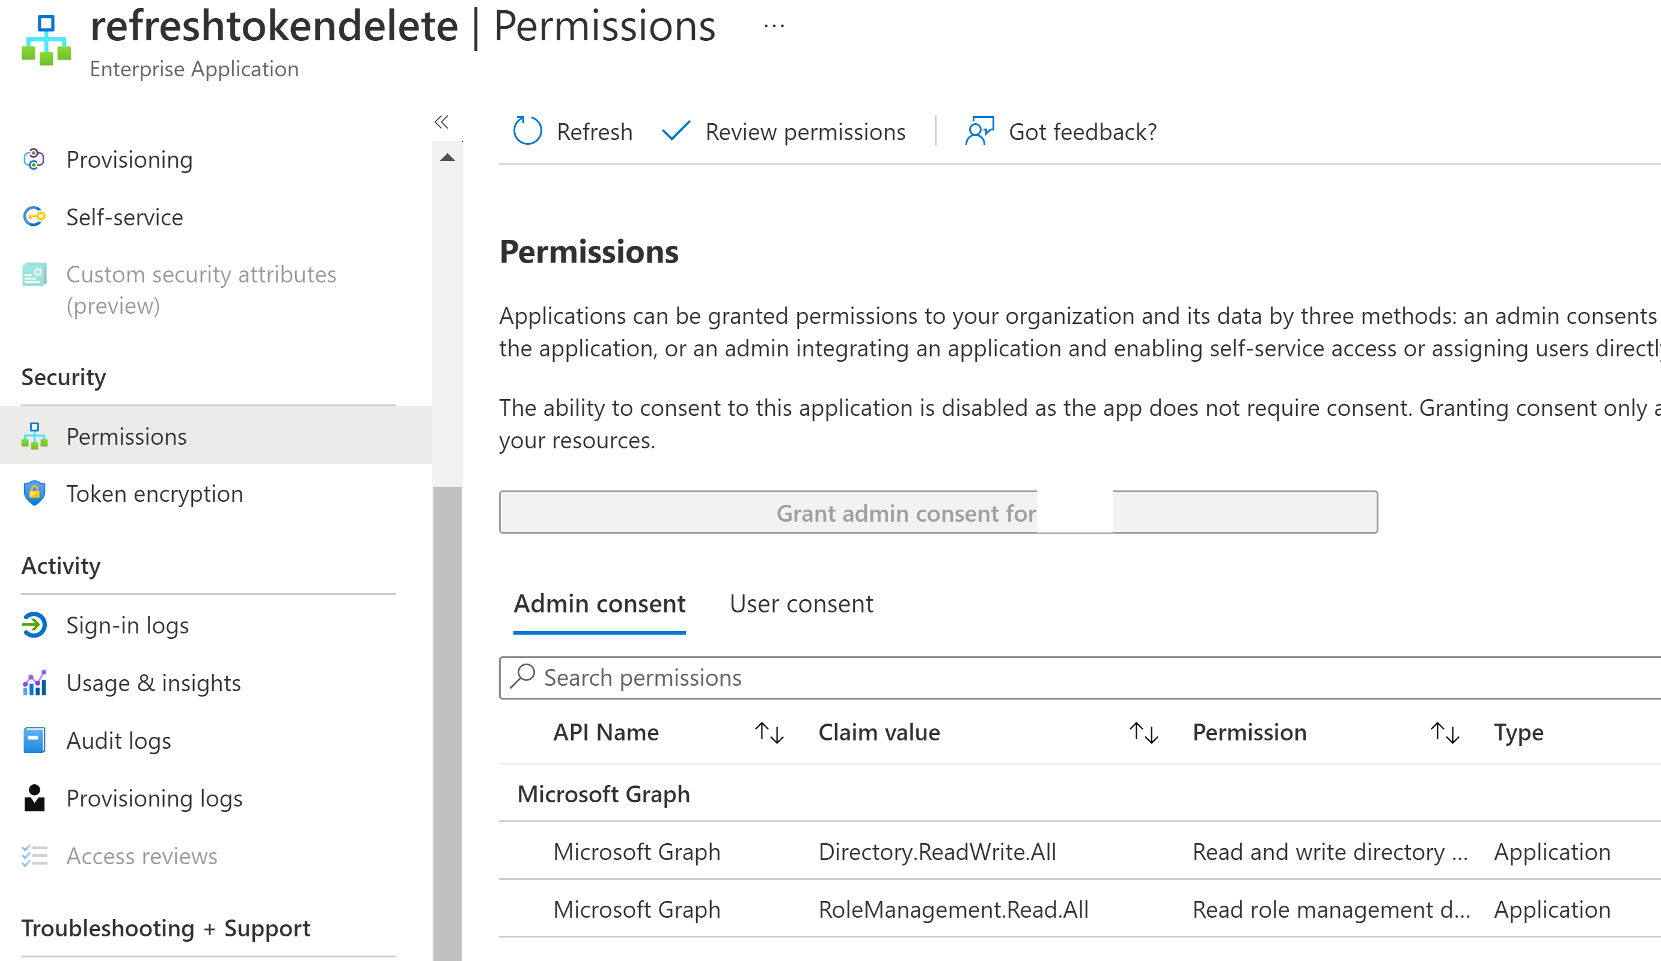Click Troubleshooting + Support section heading
This screenshot has height=961, width=1661.
click(x=166, y=928)
